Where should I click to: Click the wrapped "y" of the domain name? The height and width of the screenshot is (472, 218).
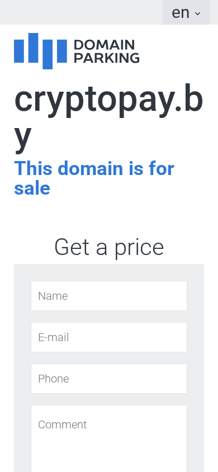(x=22, y=139)
